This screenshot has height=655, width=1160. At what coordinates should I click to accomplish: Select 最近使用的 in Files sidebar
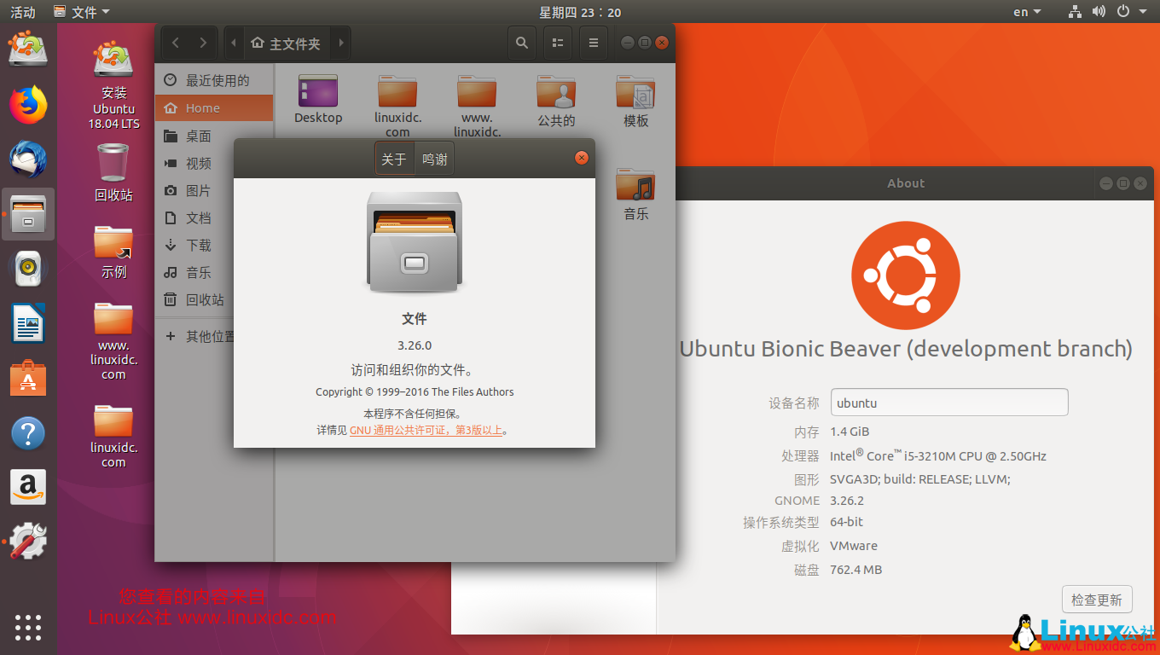pos(214,80)
